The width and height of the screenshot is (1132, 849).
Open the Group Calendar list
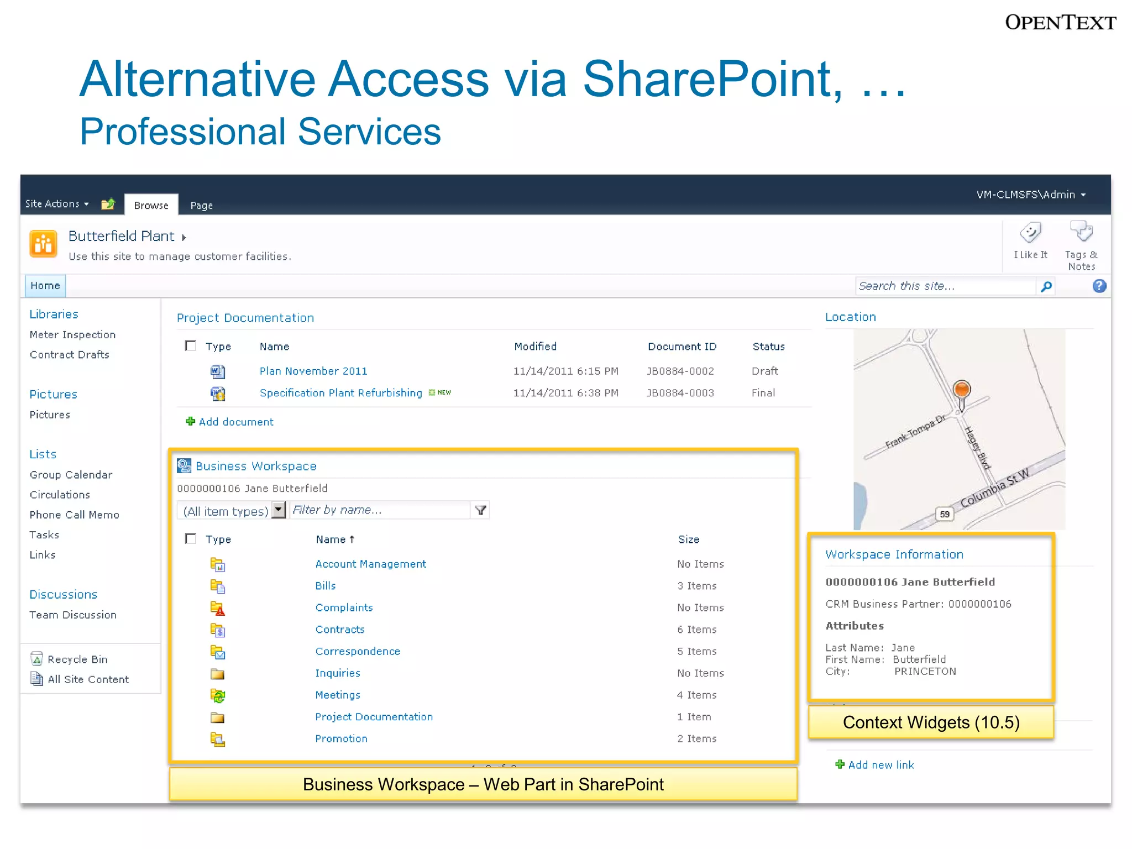click(71, 475)
